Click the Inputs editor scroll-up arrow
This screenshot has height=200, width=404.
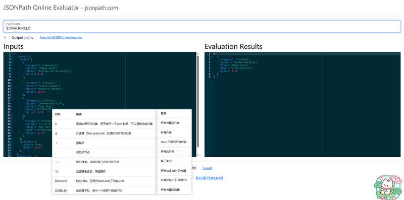(x=198, y=54)
